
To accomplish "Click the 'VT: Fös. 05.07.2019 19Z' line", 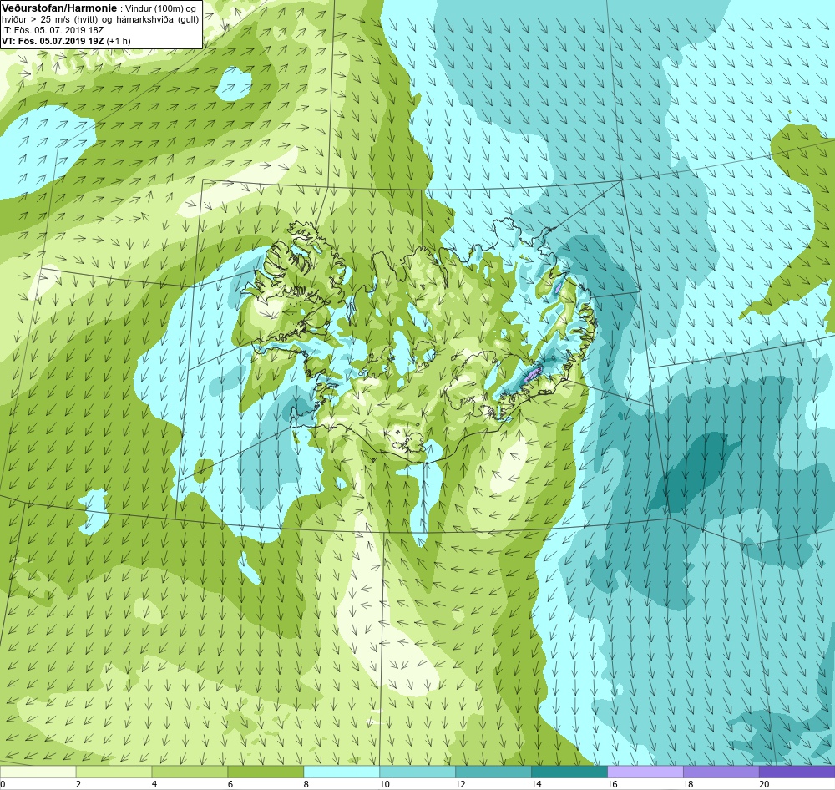I will (x=53, y=41).
